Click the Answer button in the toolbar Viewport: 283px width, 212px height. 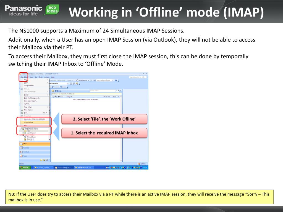coord(55,87)
